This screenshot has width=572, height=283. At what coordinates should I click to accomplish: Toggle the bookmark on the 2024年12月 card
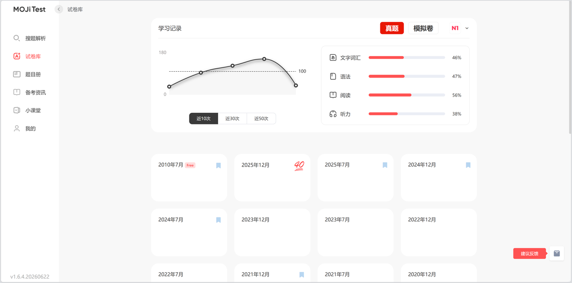[468, 165]
